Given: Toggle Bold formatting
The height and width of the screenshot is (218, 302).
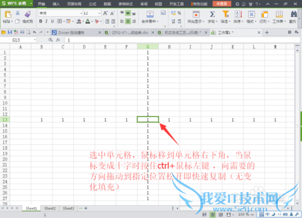Looking at the screenshot, I should (40, 21).
